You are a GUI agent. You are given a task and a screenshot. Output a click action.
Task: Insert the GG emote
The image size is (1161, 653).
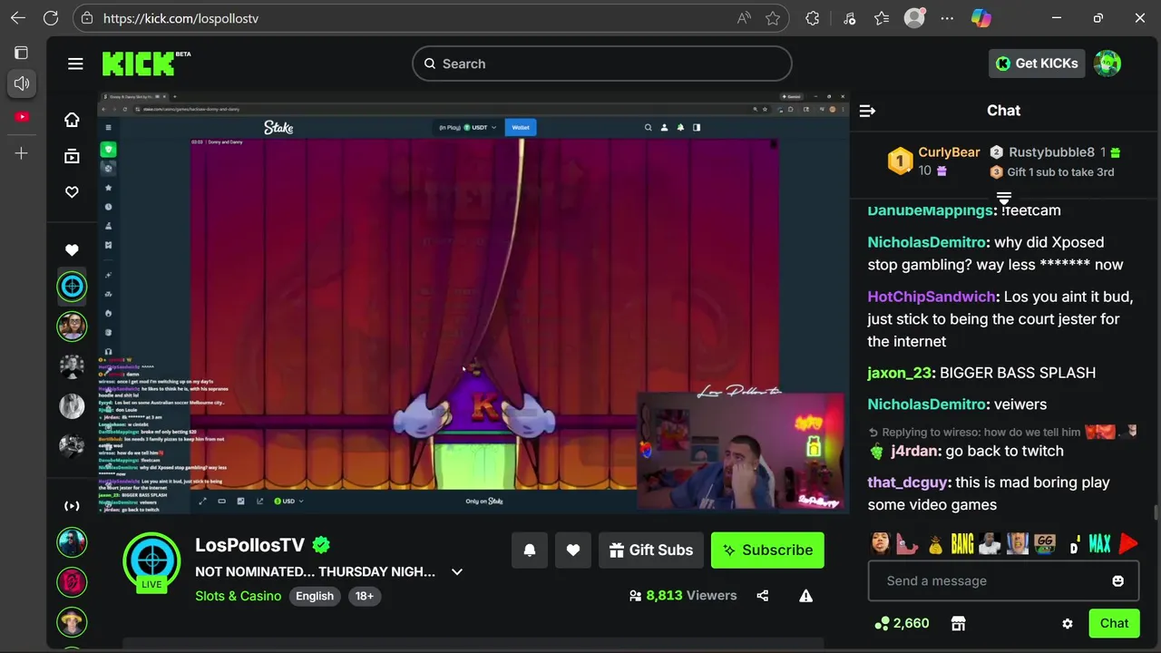coord(1045,543)
